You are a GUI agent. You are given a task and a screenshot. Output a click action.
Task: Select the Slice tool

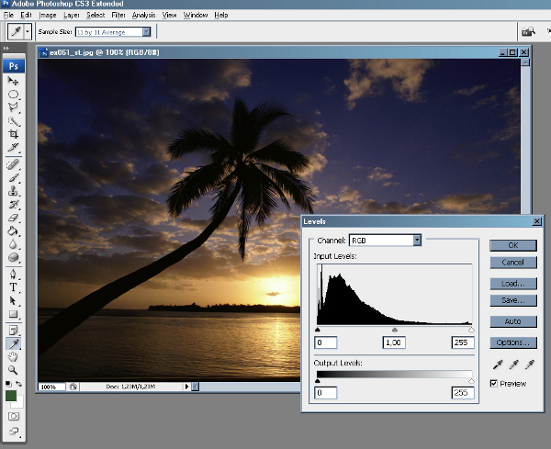14,148
